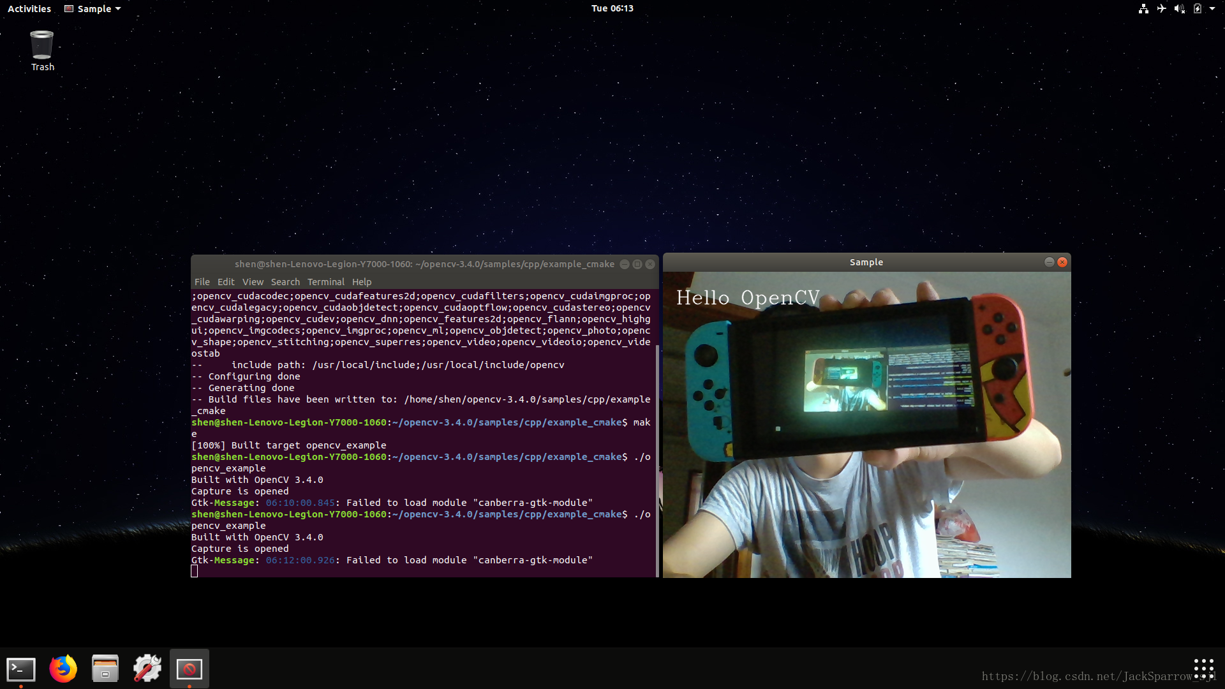The height and width of the screenshot is (689, 1225).
Task: Open the Sample app menu in top bar
Action: pyautogui.click(x=93, y=9)
